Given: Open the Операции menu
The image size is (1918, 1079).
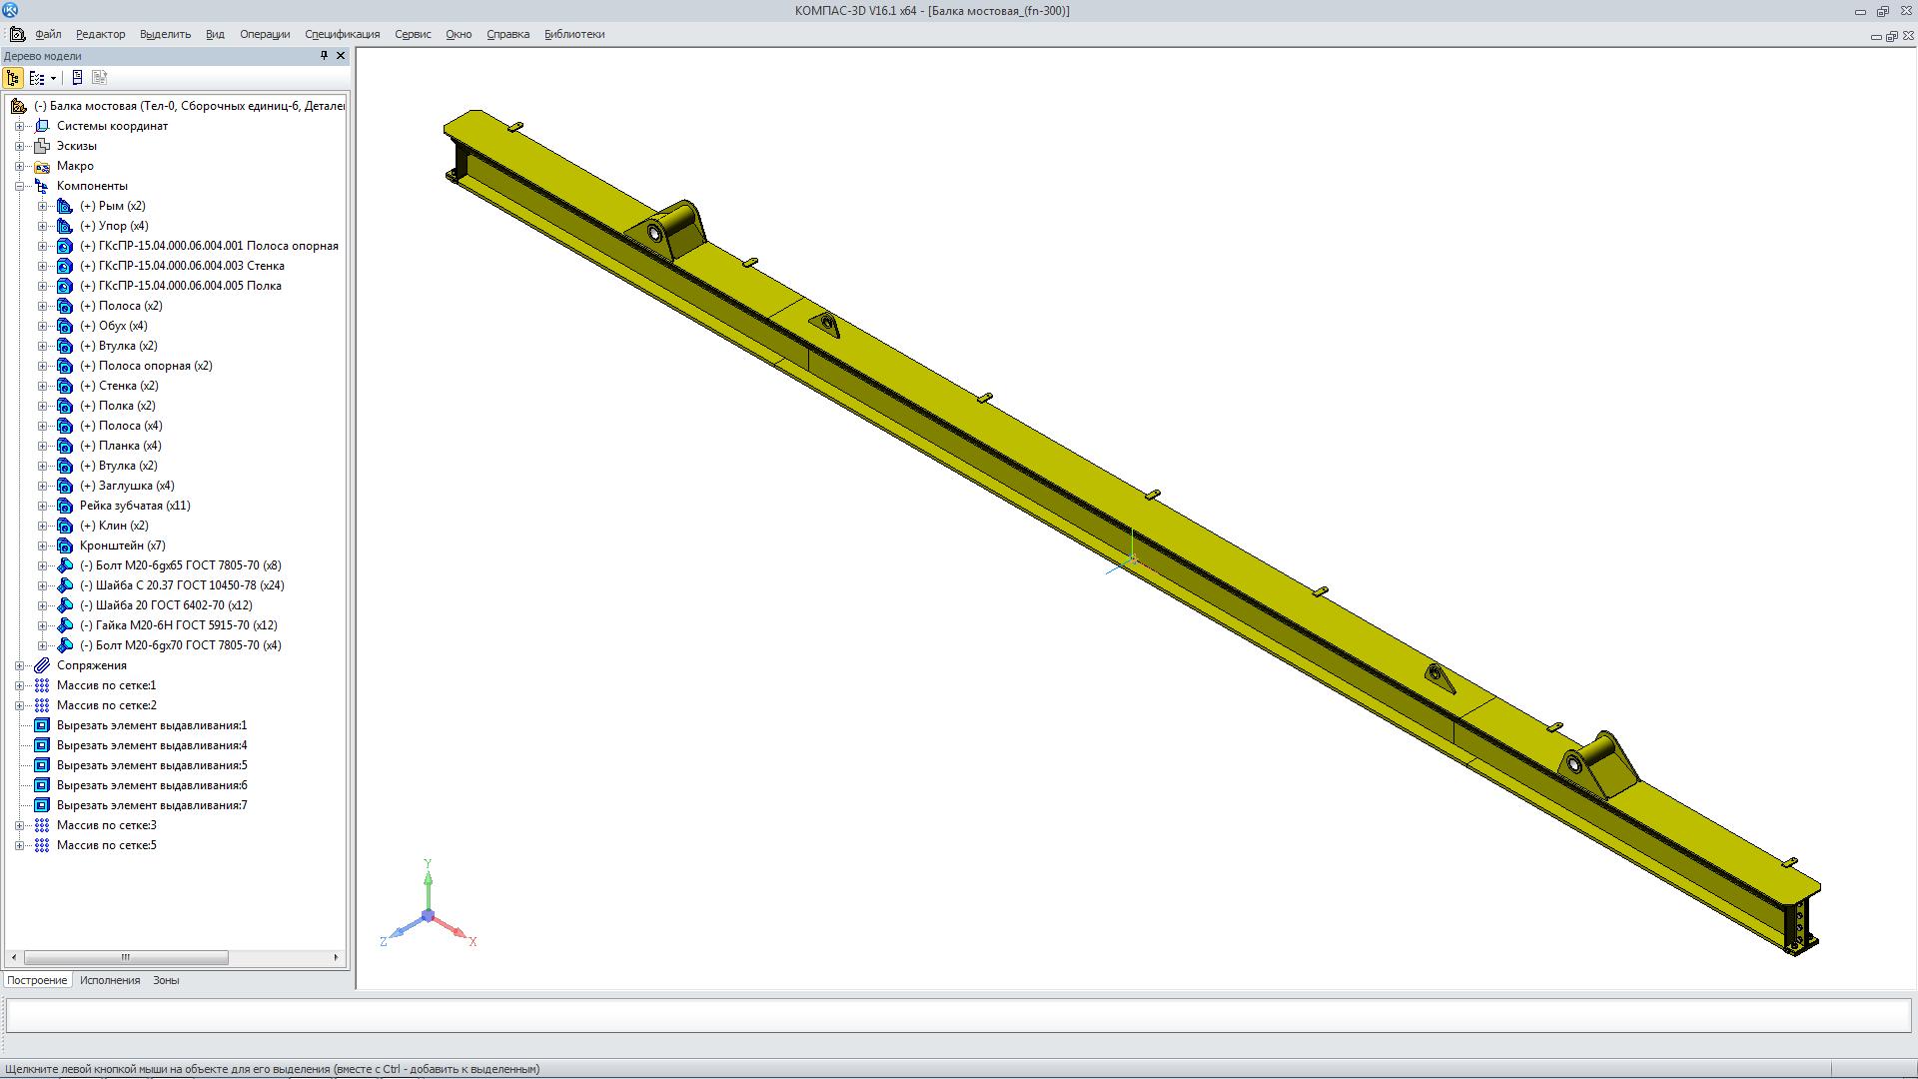Looking at the screenshot, I should pyautogui.click(x=265, y=34).
